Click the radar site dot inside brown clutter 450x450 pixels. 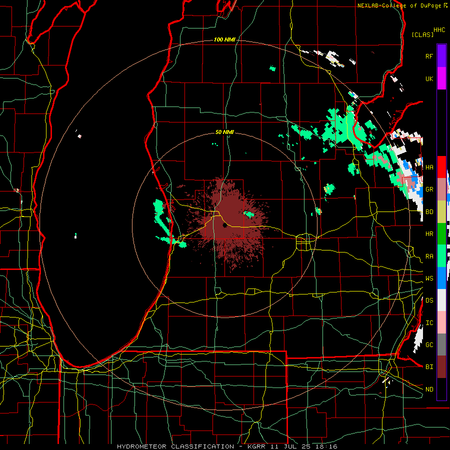click(224, 225)
